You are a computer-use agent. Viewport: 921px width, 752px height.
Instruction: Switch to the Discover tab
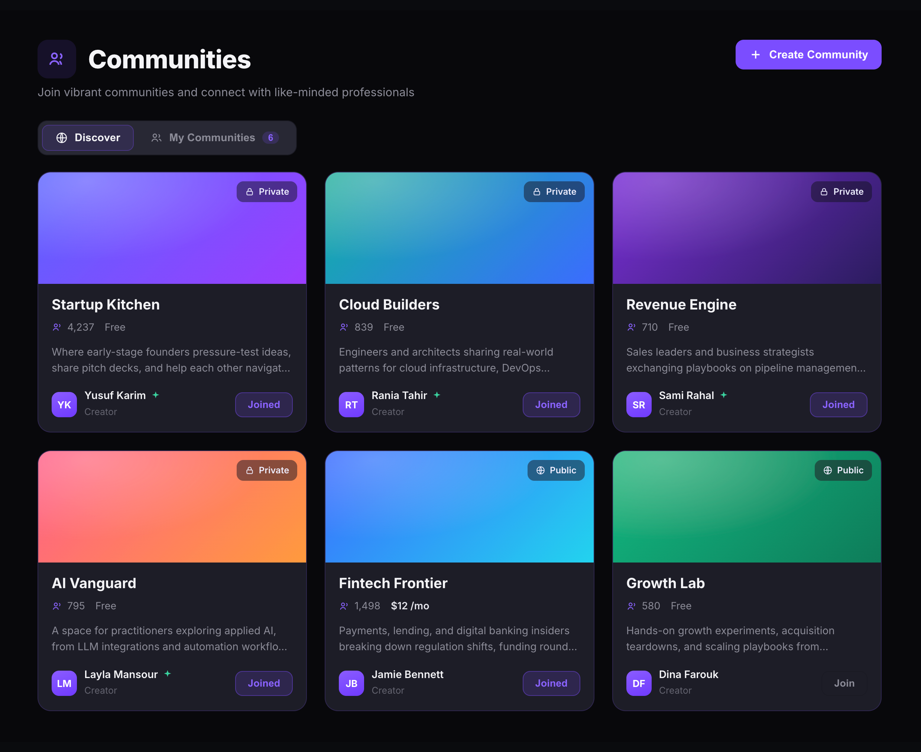click(x=88, y=138)
